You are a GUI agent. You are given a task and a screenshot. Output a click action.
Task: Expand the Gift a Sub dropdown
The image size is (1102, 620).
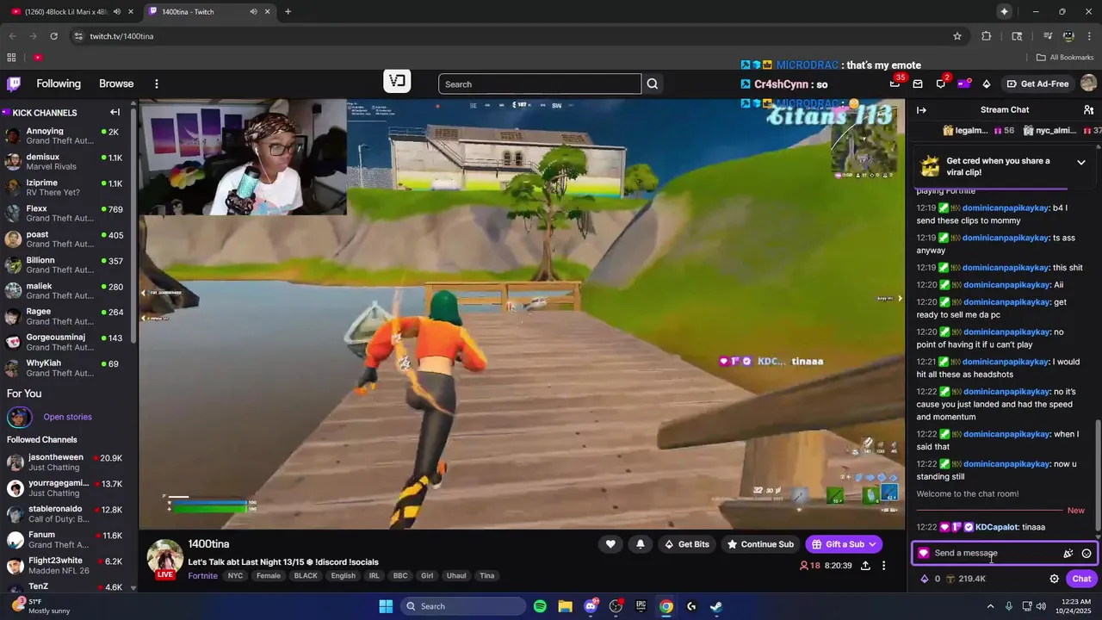pos(872,544)
